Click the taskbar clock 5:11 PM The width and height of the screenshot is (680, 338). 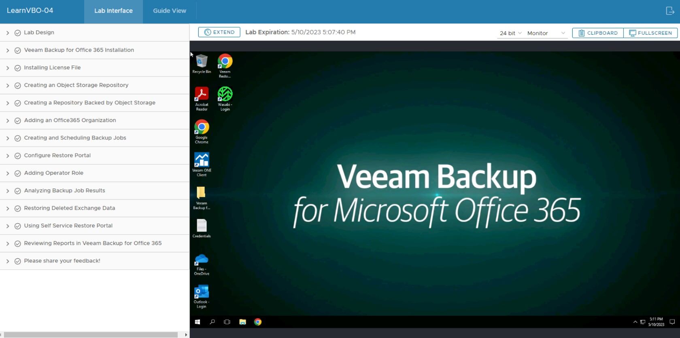point(656,322)
